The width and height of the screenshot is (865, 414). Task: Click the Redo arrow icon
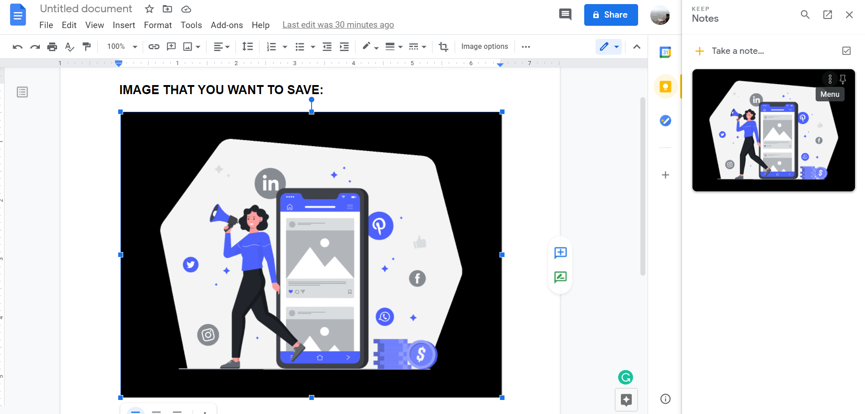(x=35, y=47)
